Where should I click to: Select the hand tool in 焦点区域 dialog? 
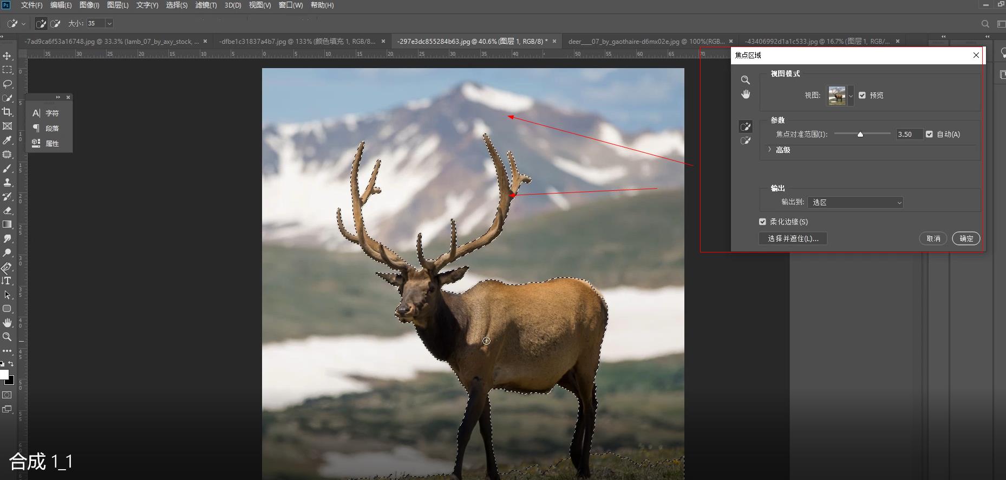[x=746, y=95]
